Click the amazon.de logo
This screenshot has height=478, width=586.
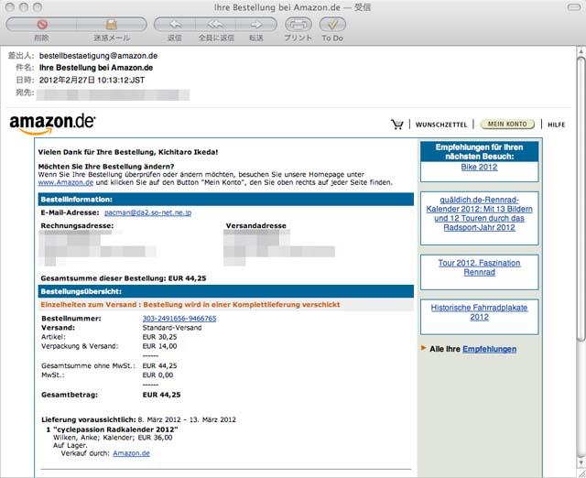52,124
